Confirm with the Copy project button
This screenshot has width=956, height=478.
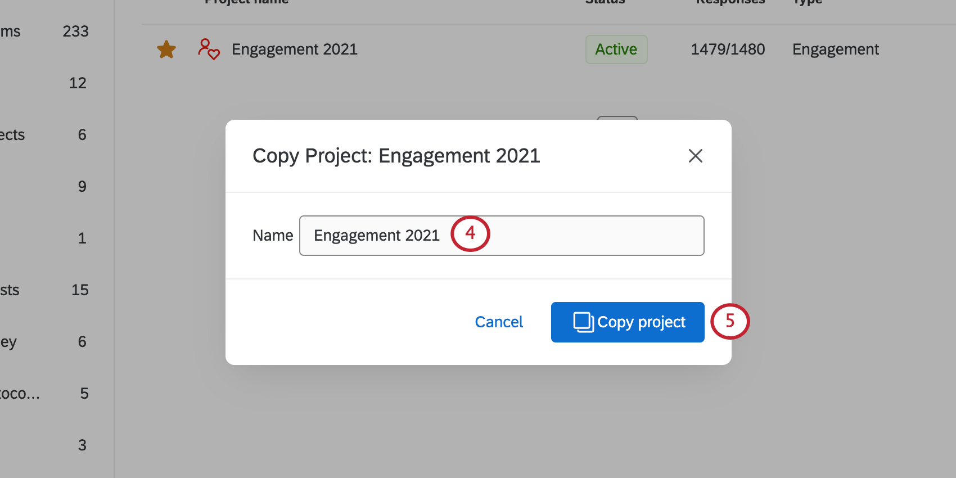pyautogui.click(x=628, y=322)
